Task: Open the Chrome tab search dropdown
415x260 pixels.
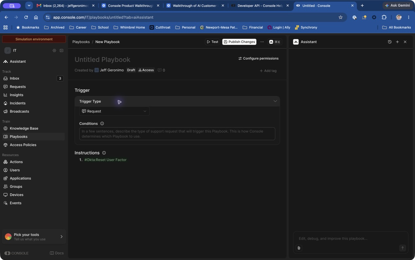Action: (29, 6)
